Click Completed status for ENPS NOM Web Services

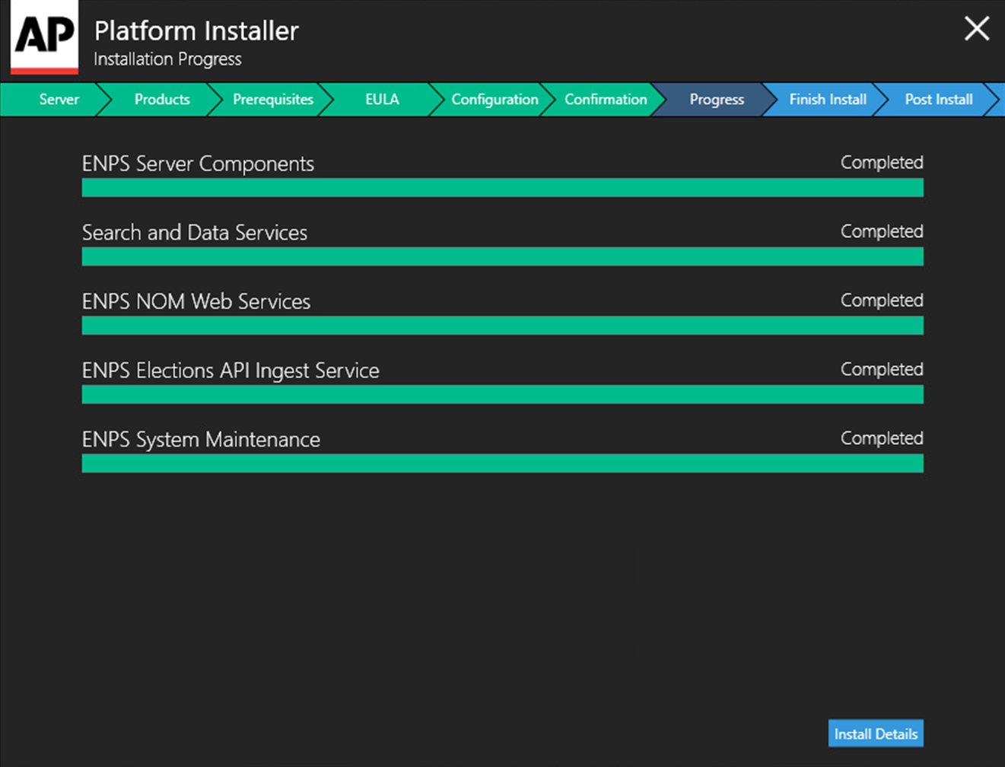tap(882, 301)
